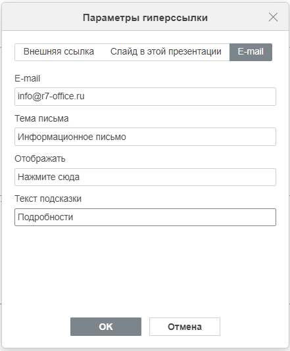
Task: Close the hyperlink settings dialog with X
Action: pos(273,17)
